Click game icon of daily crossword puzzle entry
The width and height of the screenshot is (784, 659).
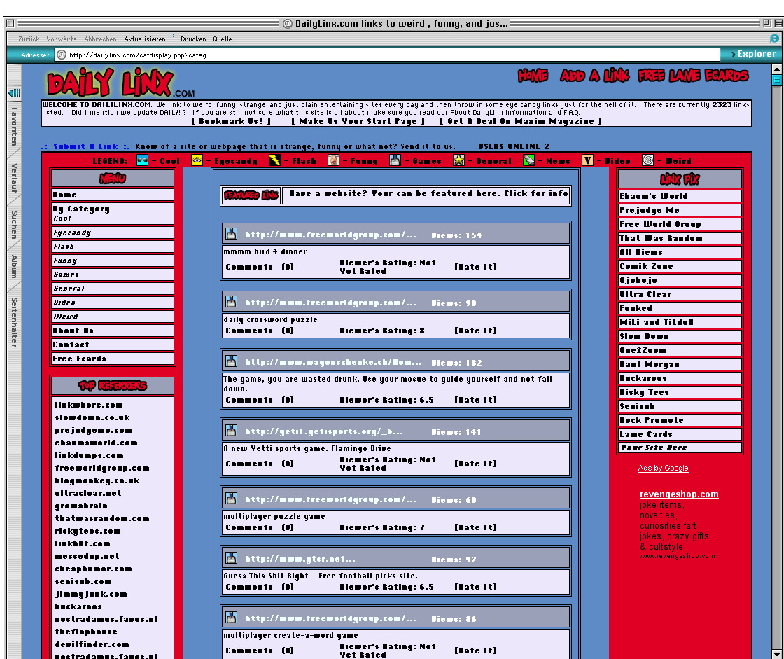tap(231, 301)
